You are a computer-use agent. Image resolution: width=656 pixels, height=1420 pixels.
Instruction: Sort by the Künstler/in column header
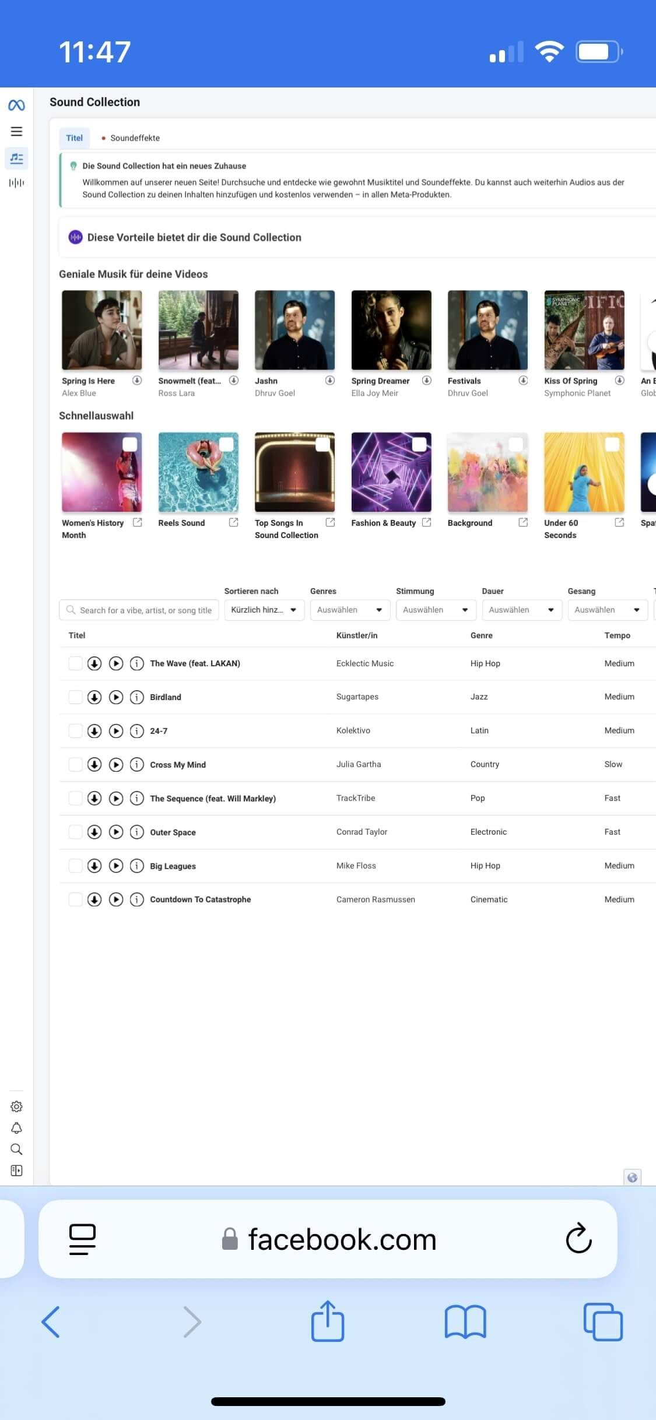coord(357,635)
